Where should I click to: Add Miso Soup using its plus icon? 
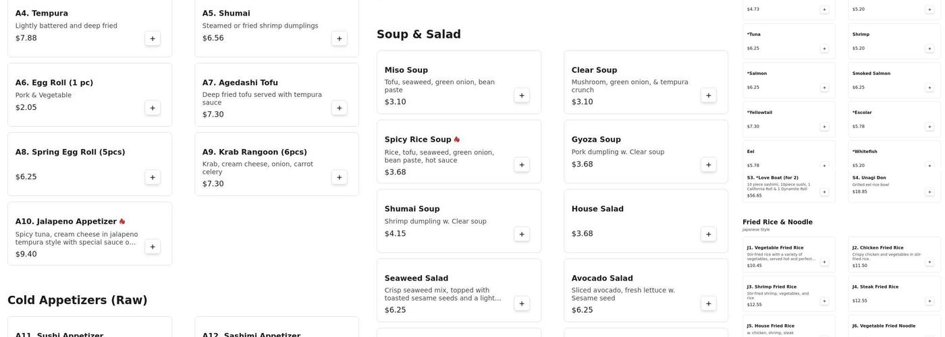click(522, 95)
